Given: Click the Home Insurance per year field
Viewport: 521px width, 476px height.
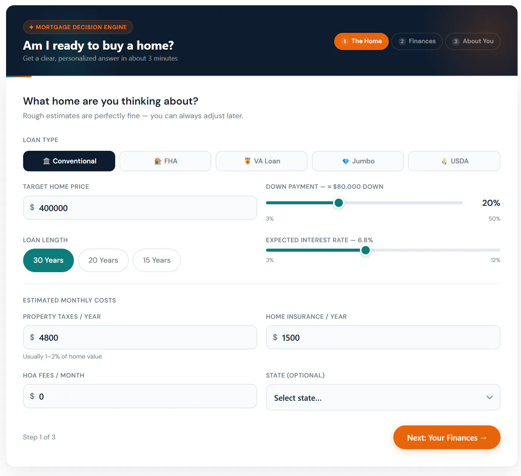Looking at the screenshot, I should pos(383,337).
